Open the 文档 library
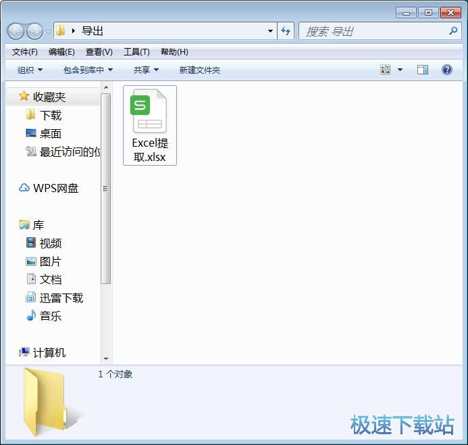 pos(51,279)
